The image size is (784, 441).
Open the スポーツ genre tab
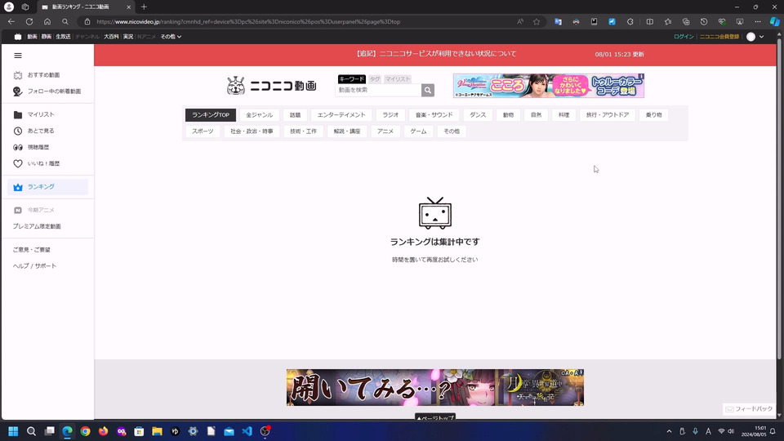coord(203,131)
